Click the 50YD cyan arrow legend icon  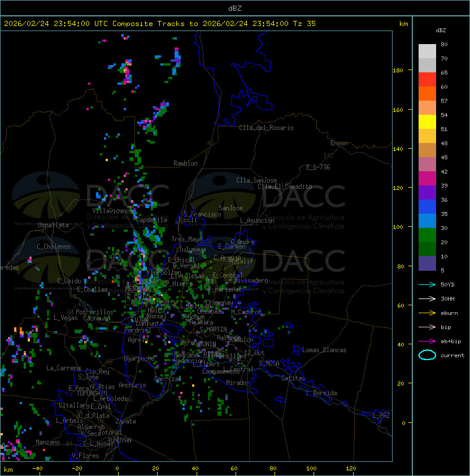427,284
